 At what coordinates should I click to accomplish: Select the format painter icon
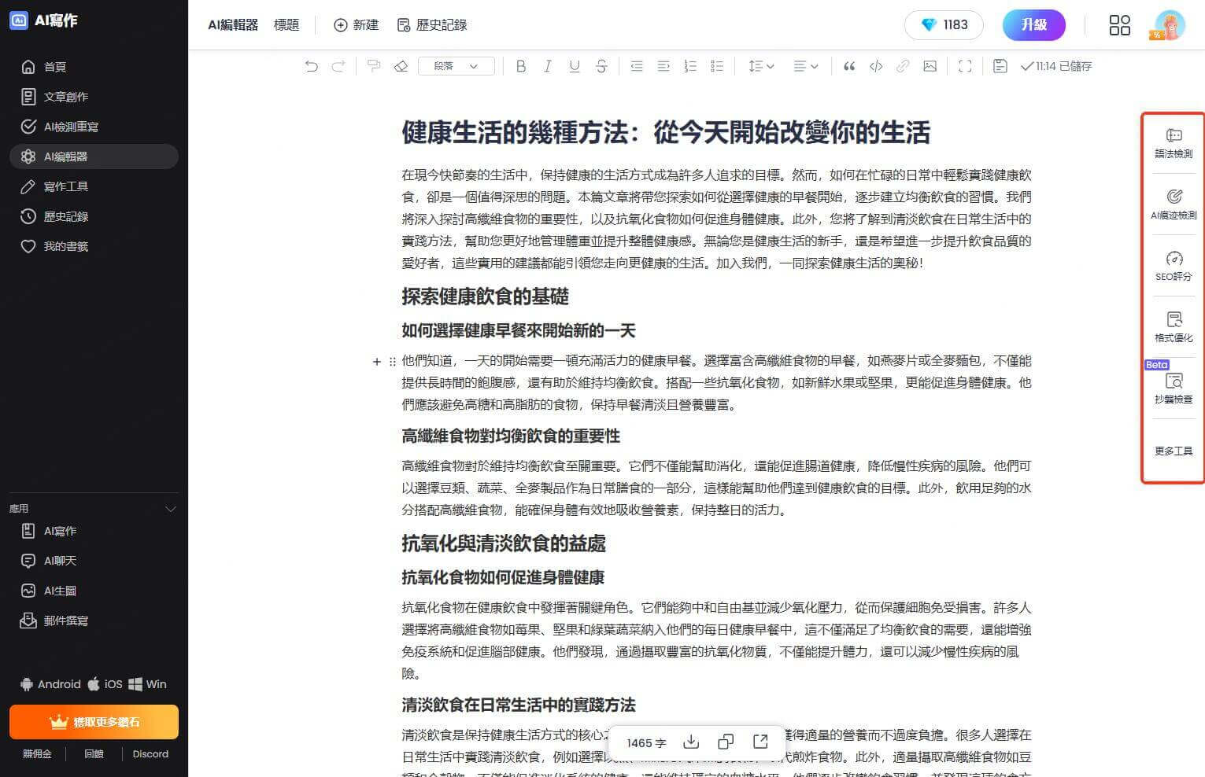(x=374, y=66)
